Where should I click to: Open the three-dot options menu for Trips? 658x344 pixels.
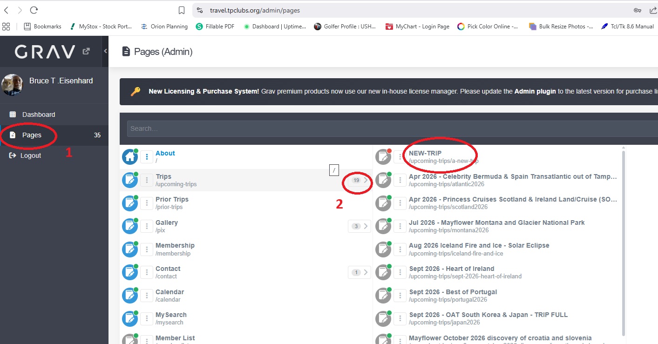pyautogui.click(x=147, y=180)
